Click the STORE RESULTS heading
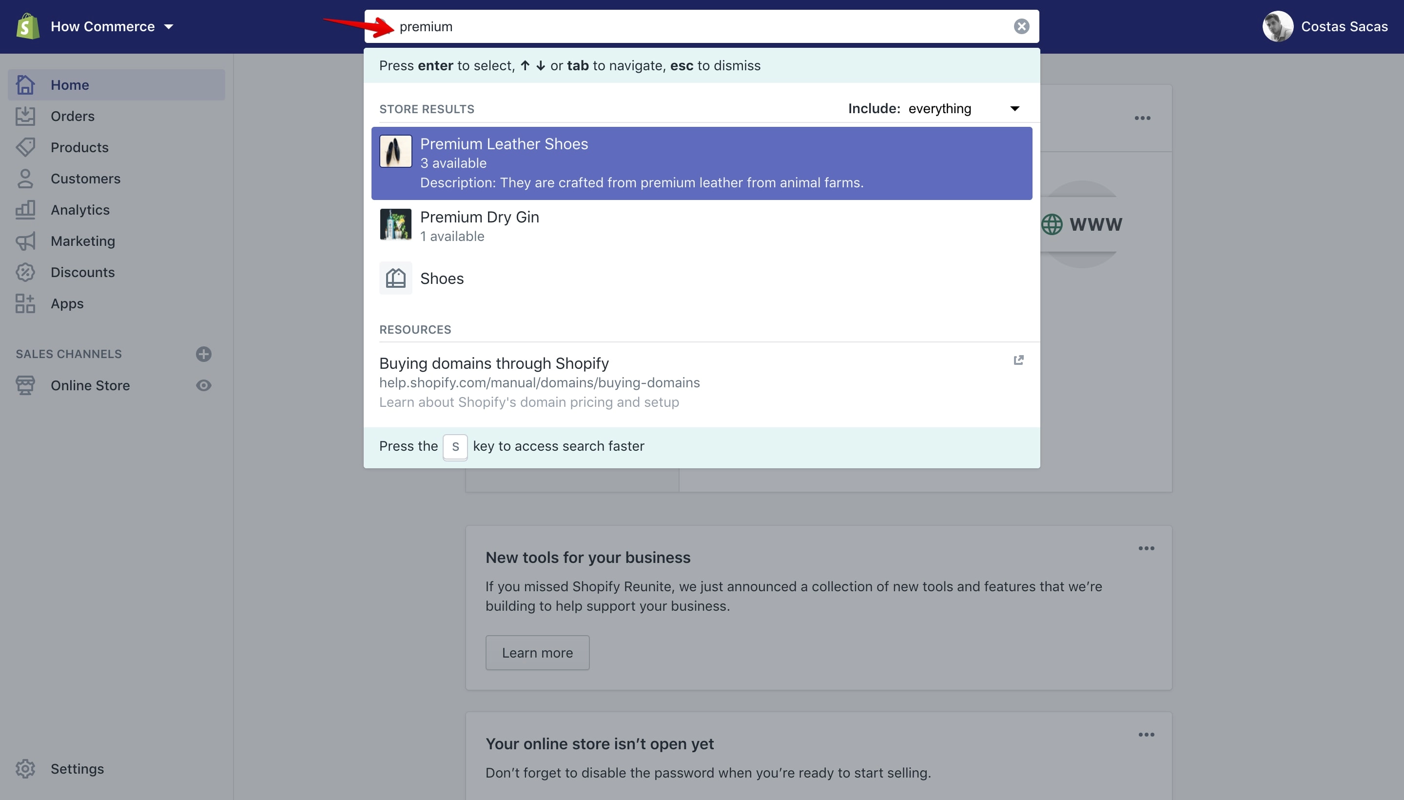The image size is (1404, 800). (x=427, y=109)
